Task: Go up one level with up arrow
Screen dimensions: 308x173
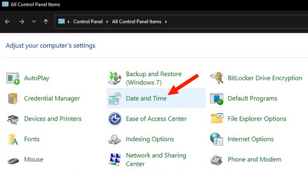Action: click(46, 22)
